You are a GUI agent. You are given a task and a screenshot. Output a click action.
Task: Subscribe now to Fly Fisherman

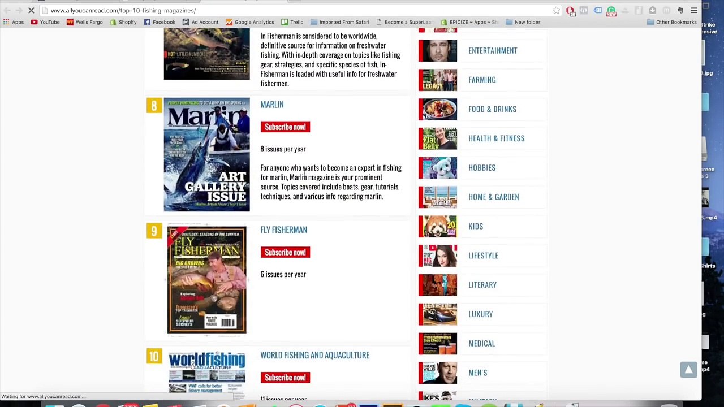coord(285,252)
